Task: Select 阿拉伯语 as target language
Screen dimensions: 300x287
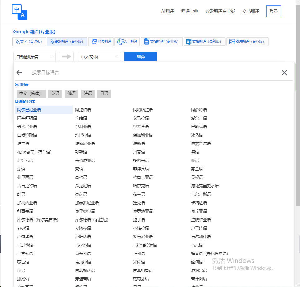Action: tap(83, 110)
